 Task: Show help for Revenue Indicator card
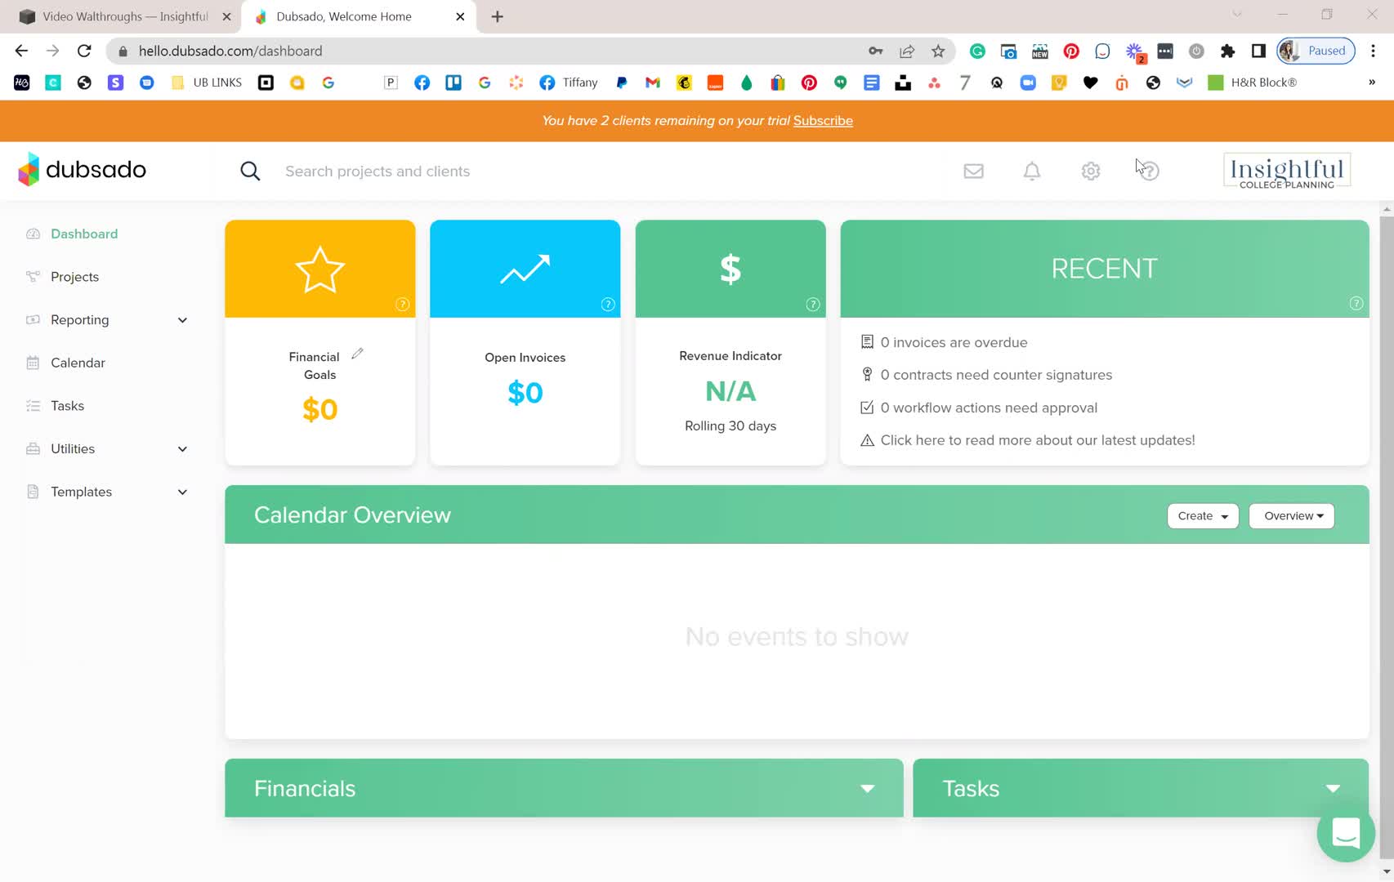click(x=813, y=304)
